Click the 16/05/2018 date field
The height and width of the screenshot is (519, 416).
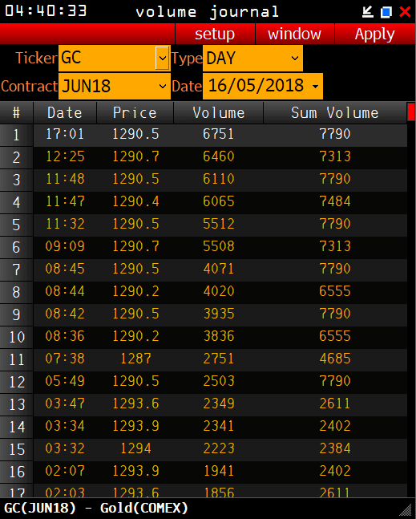coord(256,86)
